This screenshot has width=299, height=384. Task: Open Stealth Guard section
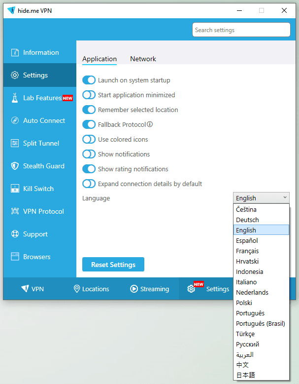point(40,166)
